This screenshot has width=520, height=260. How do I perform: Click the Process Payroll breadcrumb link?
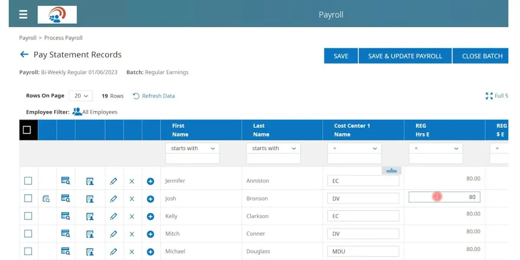click(x=63, y=38)
